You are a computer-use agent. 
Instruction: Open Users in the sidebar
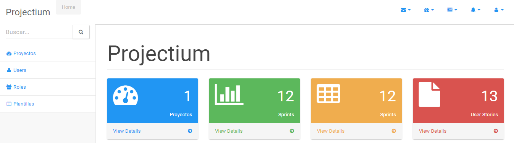point(48,70)
